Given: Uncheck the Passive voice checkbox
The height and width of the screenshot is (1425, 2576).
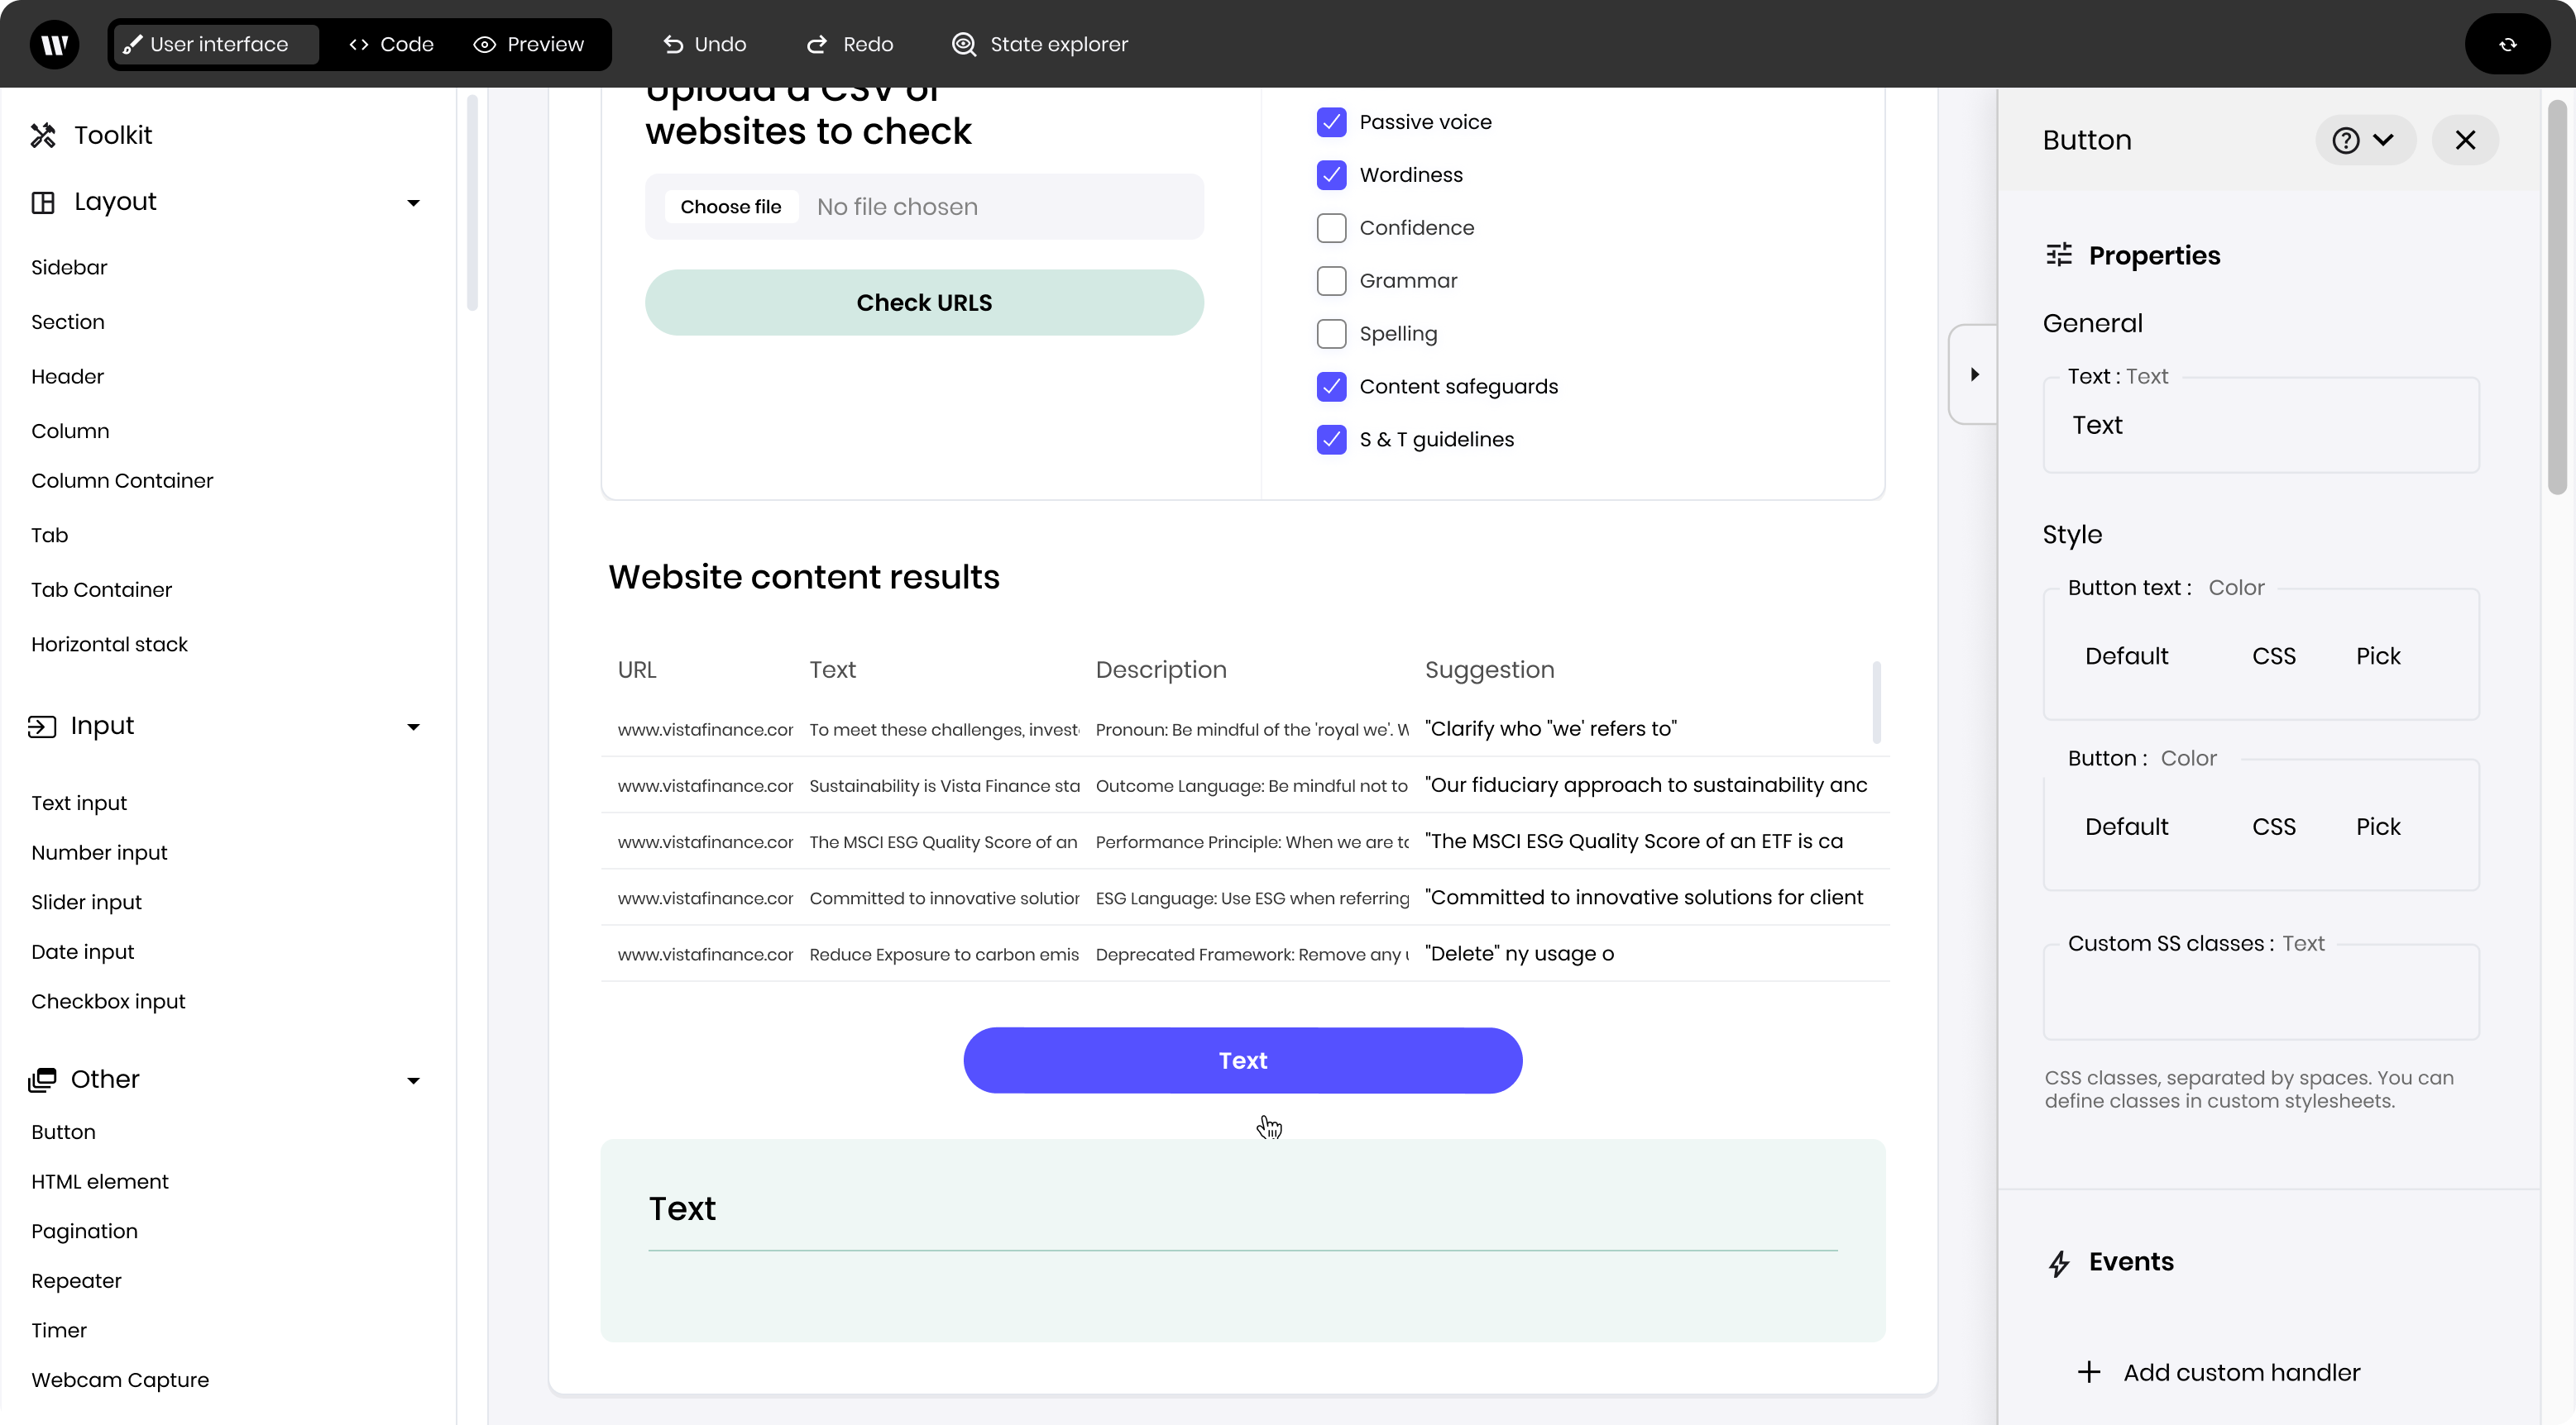Looking at the screenshot, I should pos(1331,122).
